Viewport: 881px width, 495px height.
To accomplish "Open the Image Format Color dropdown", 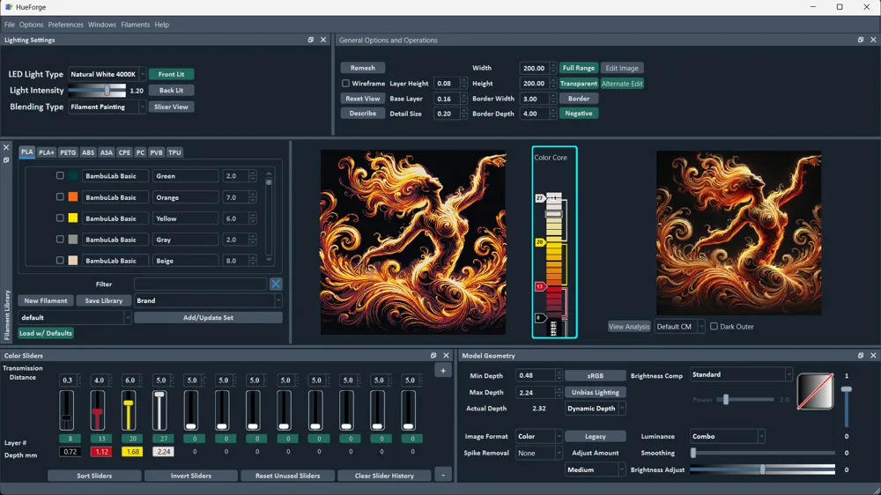I will (x=539, y=436).
